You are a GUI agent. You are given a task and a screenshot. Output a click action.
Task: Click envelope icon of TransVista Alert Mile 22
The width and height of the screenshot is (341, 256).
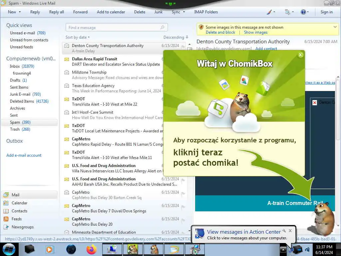point(67,99)
